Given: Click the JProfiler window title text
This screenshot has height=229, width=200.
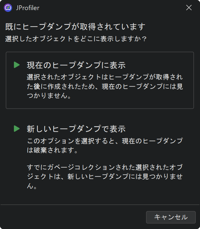Looking at the screenshot, I should coord(27,8).
